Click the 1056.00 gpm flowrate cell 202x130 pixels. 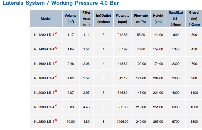point(122,122)
